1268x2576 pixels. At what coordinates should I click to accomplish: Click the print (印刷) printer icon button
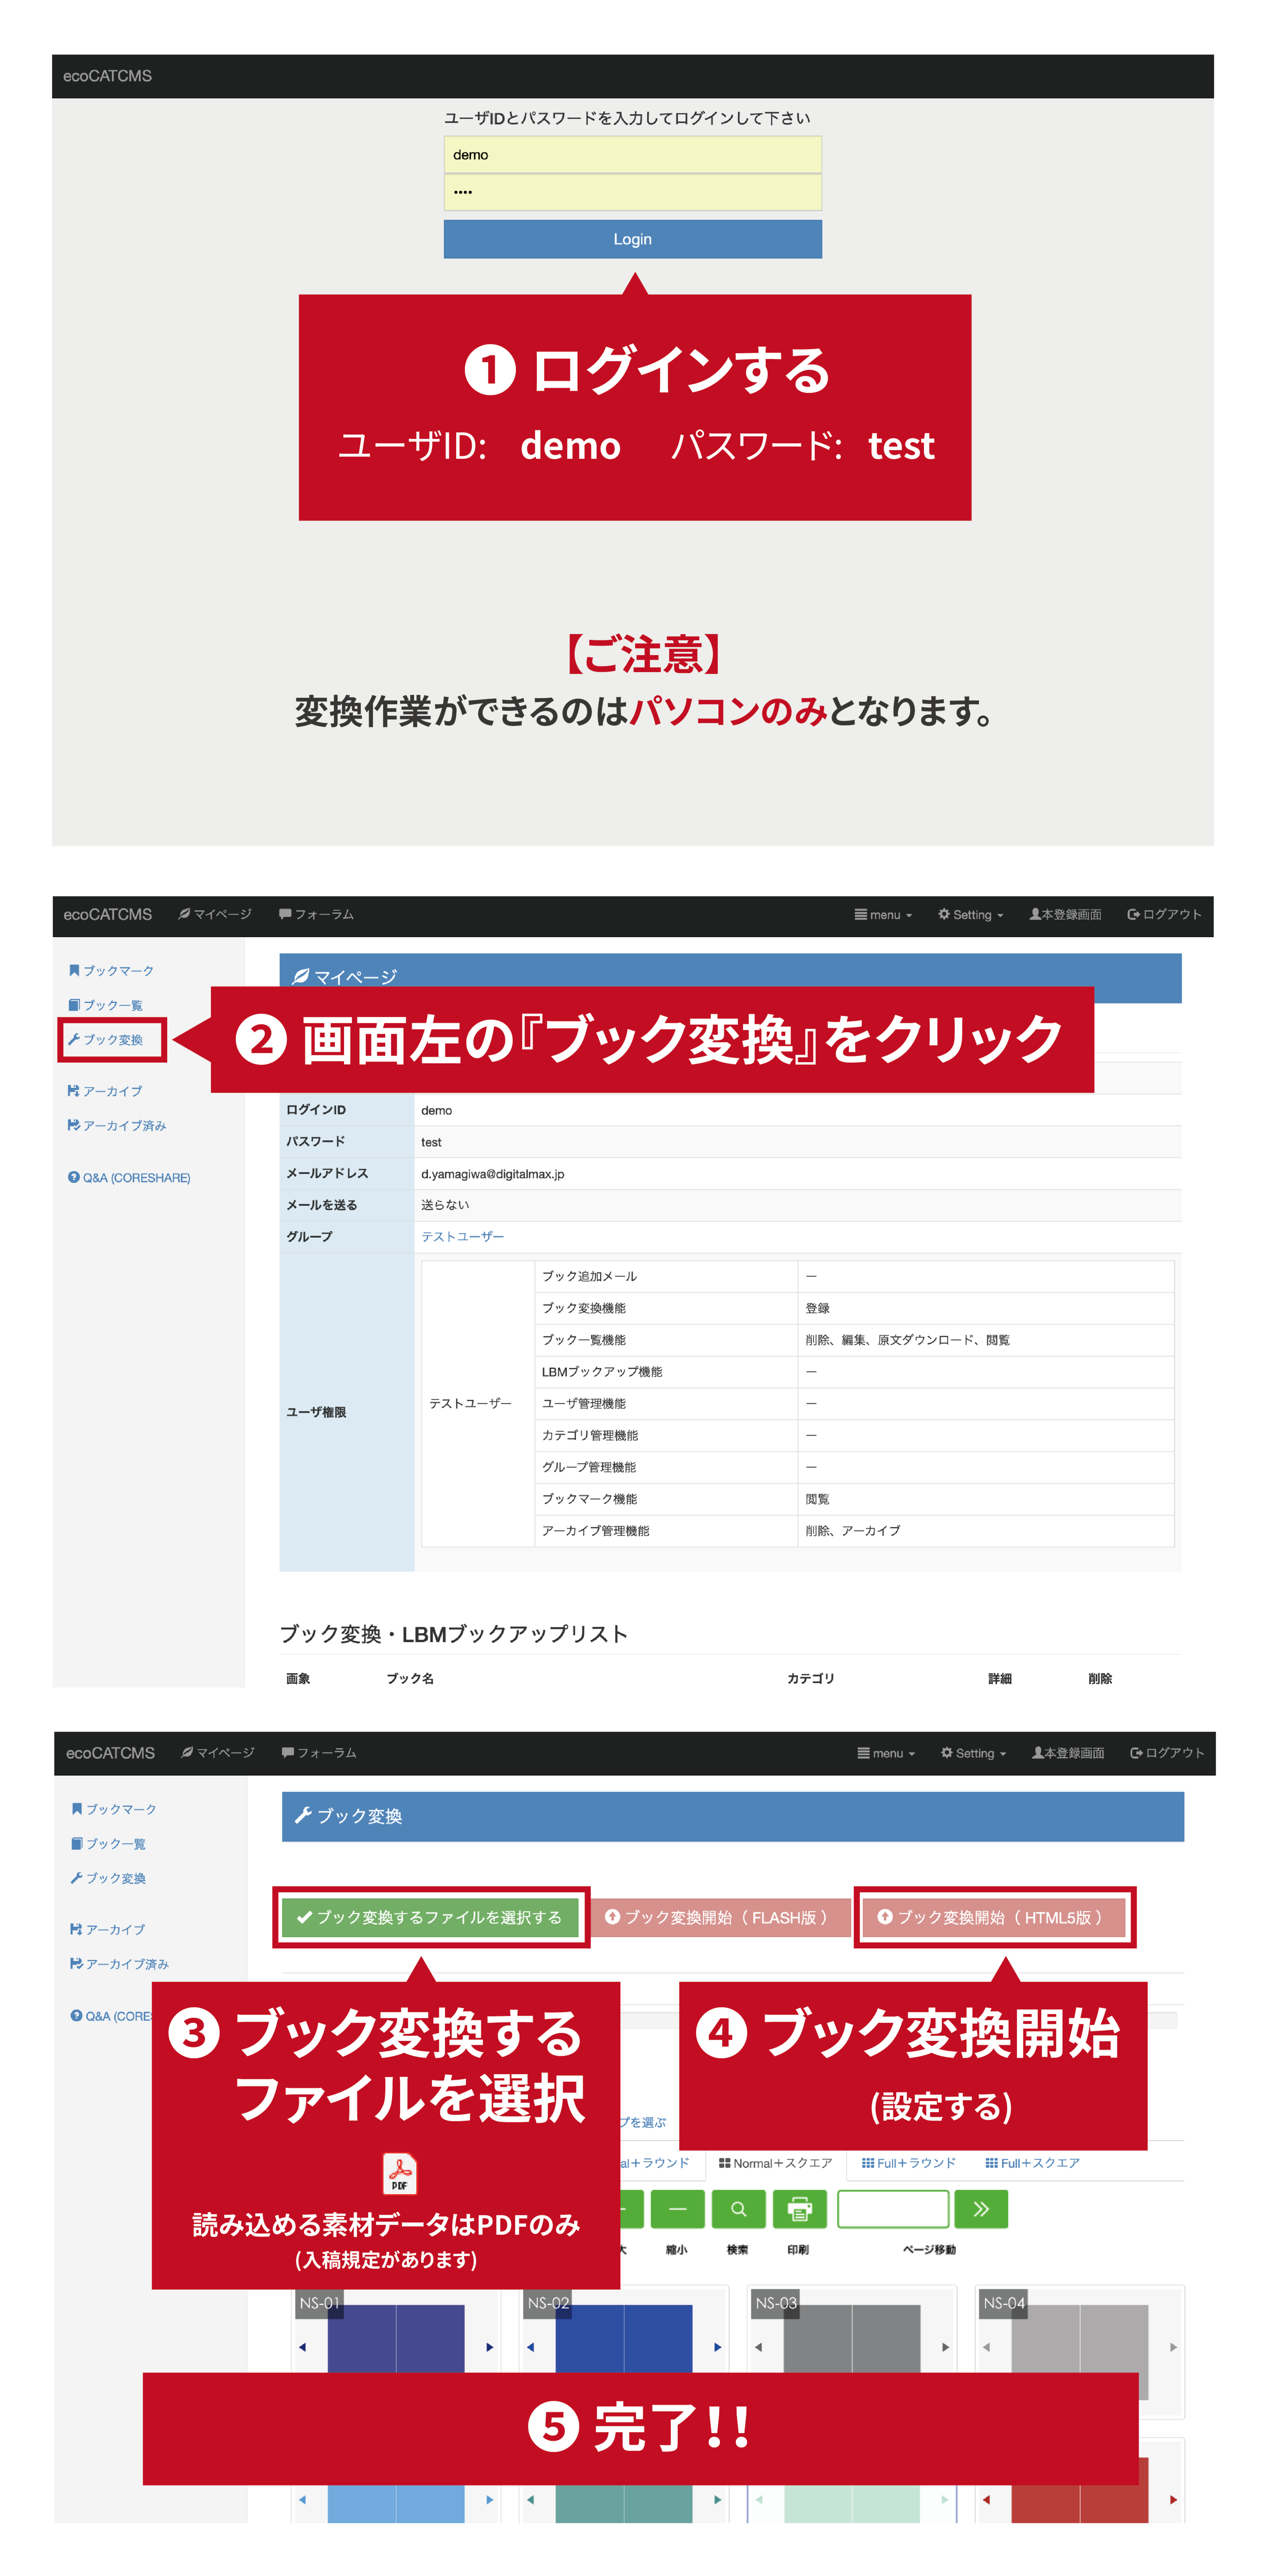[800, 2209]
